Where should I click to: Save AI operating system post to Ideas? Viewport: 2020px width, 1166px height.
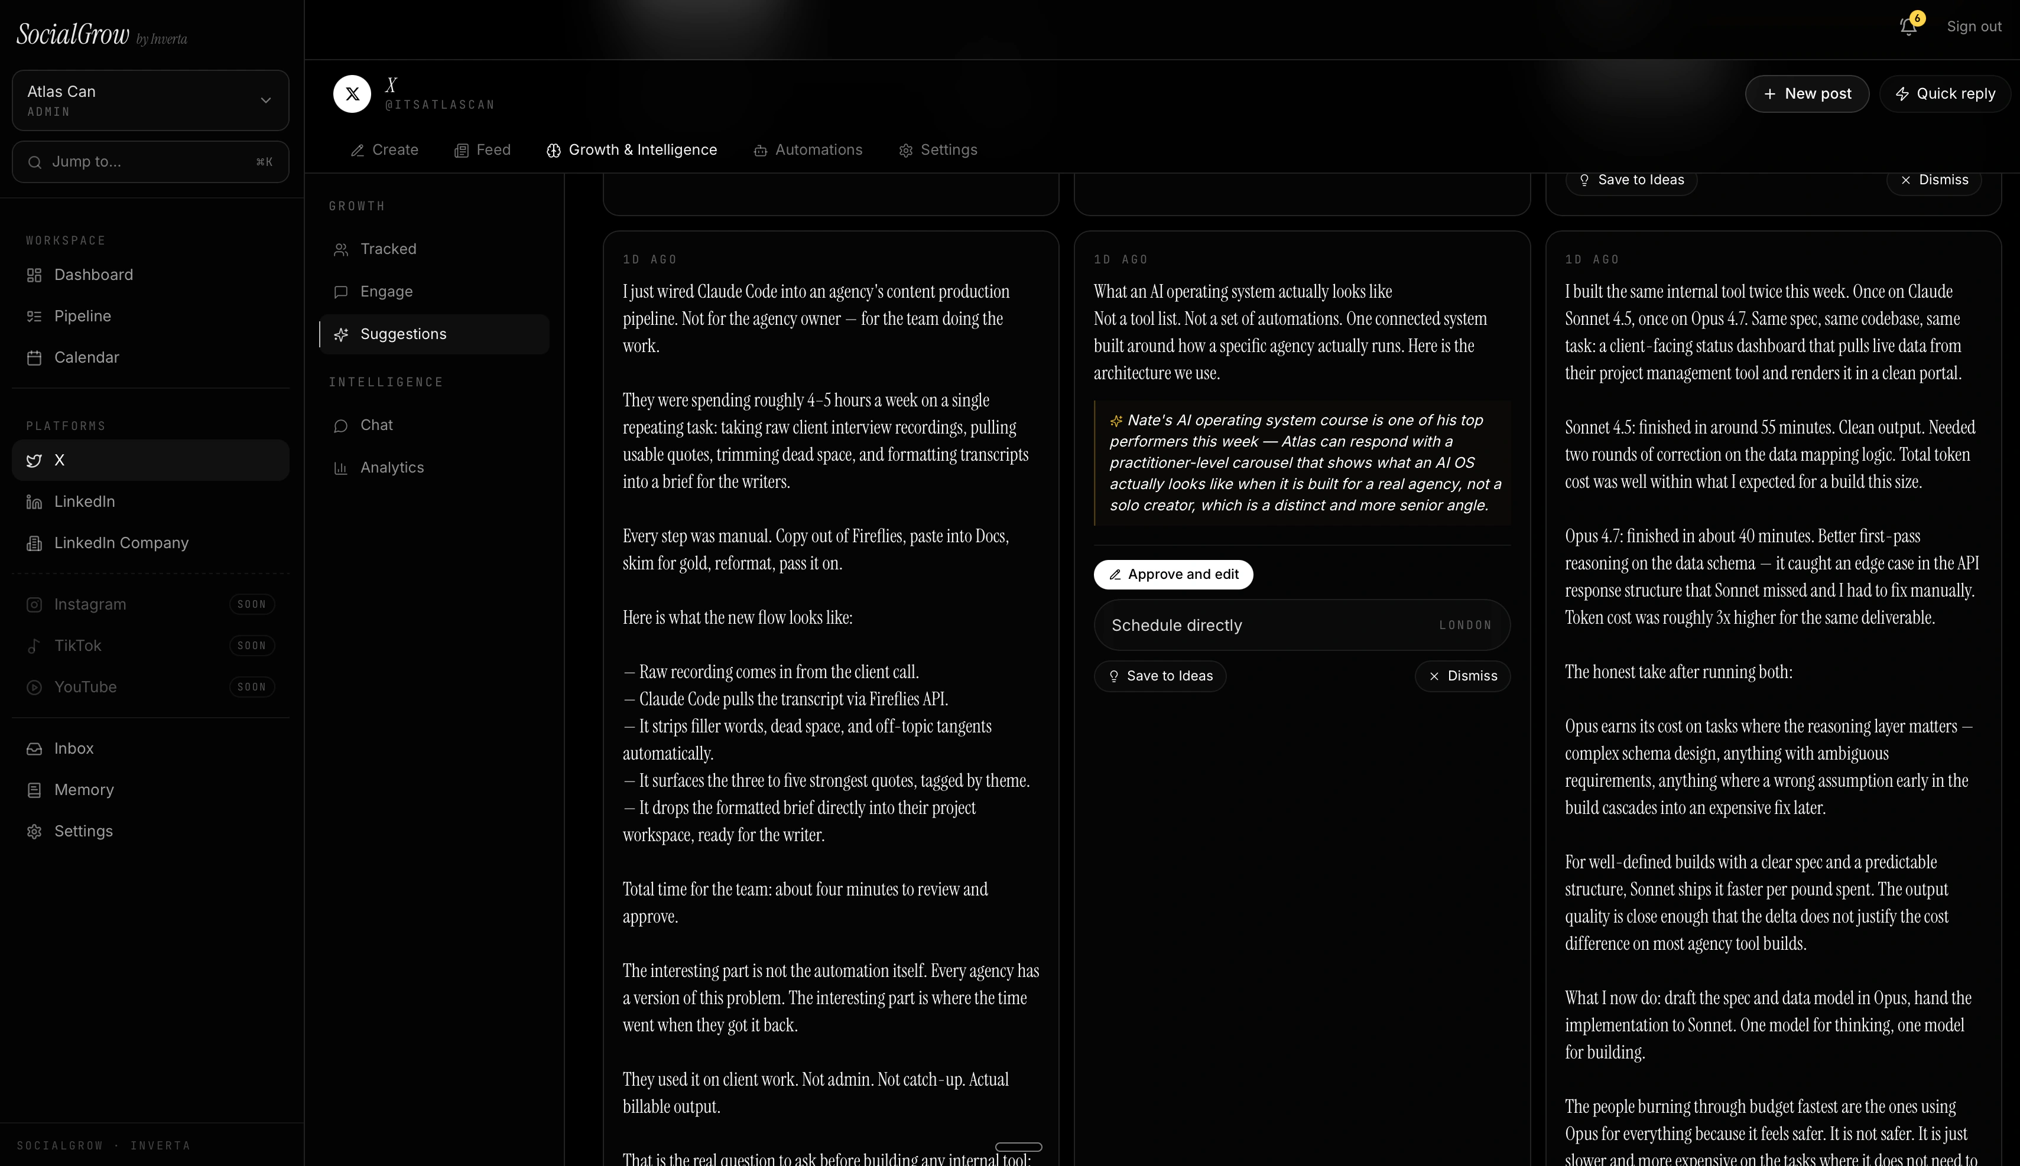pyautogui.click(x=1160, y=676)
